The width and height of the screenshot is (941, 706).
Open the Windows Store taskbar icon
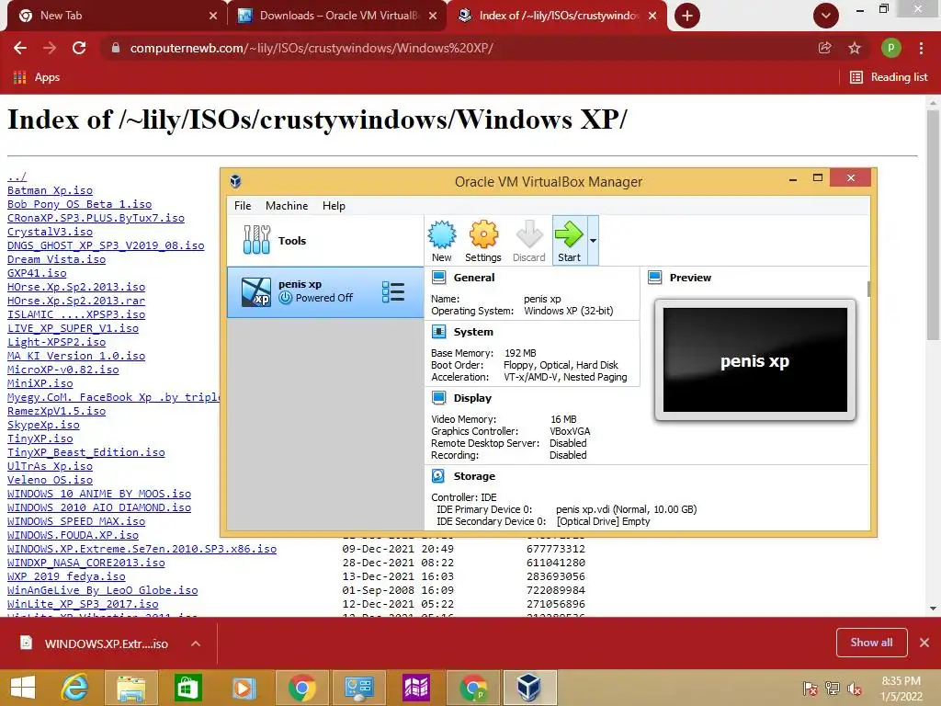[187, 688]
